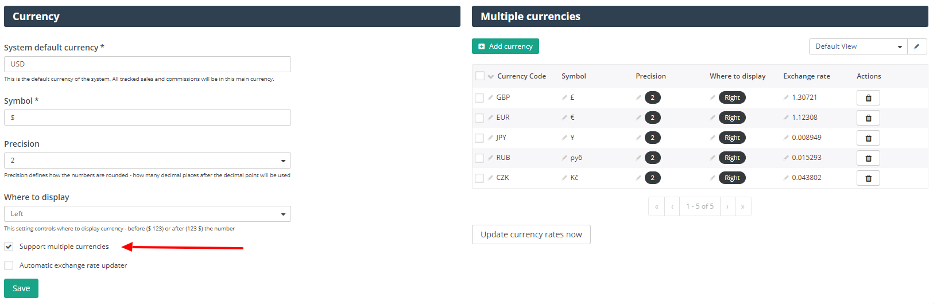Sort by Exchange rate column header
Viewport: 937px width, 305px height.
click(x=807, y=76)
